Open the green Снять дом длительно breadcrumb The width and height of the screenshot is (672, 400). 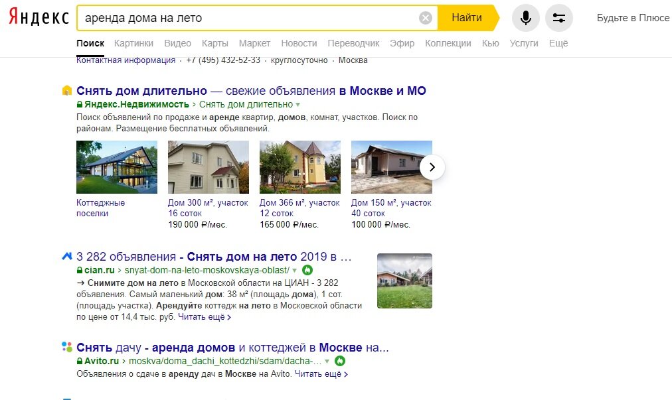coord(246,104)
